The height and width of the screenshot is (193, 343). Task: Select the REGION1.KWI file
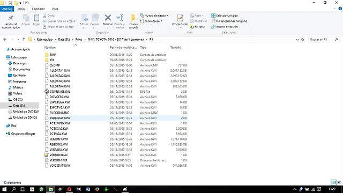pyautogui.click(x=58, y=139)
